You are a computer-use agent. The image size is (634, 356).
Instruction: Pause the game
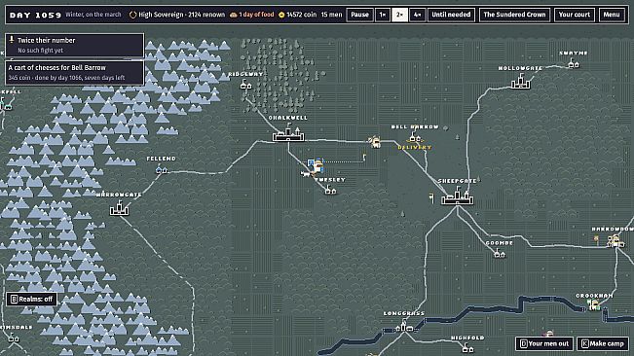pos(359,15)
